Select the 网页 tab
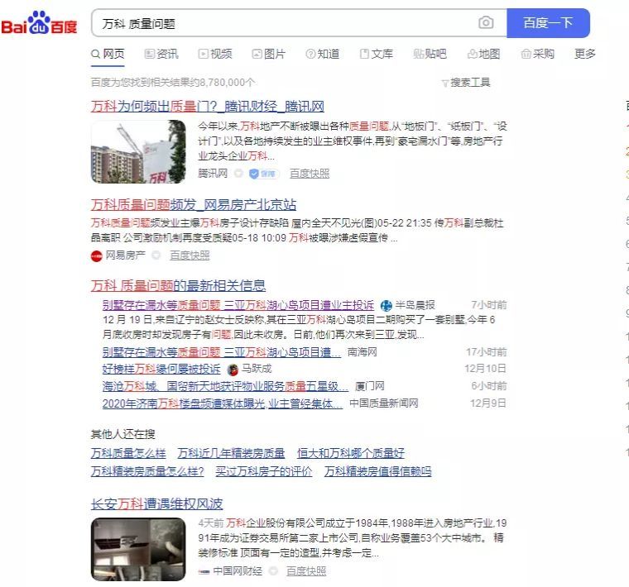Viewport: 629px width, 587px height. tap(108, 54)
